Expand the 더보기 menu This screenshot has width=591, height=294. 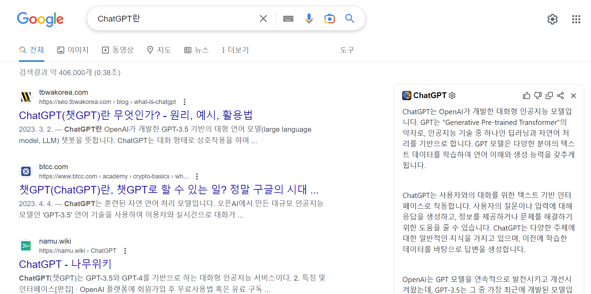click(235, 50)
